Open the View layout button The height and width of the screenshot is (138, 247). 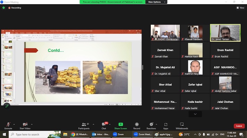point(239,8)
